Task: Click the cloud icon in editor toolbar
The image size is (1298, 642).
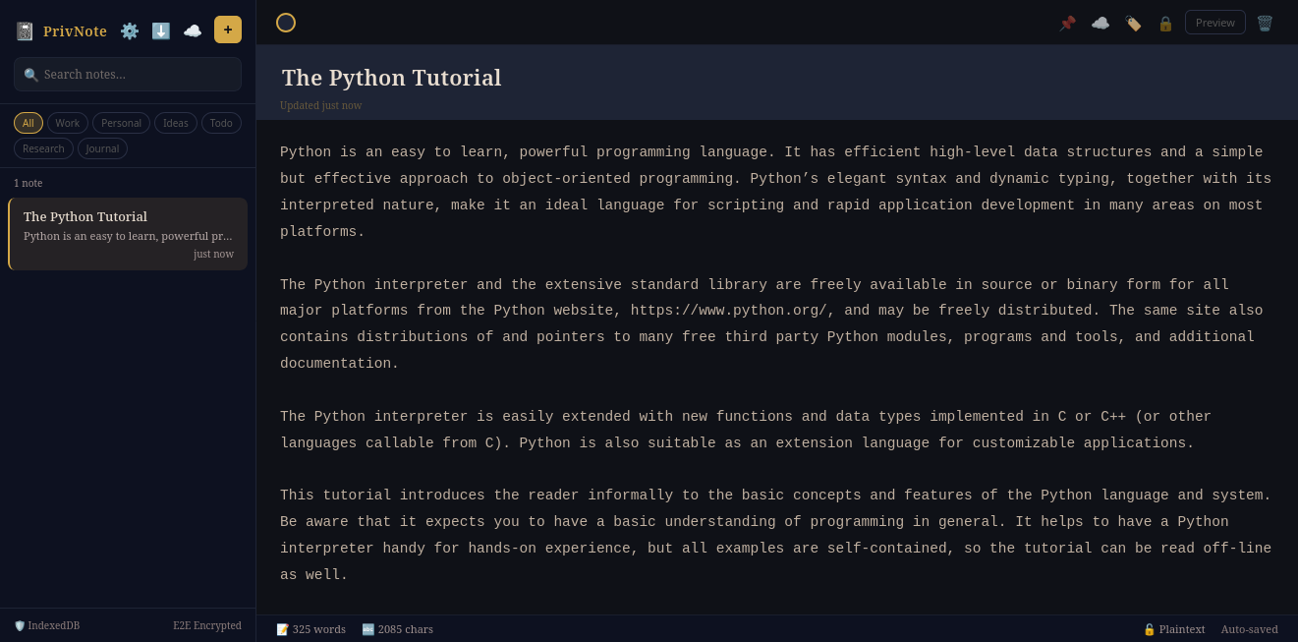Action: (x=1100, y=23)
